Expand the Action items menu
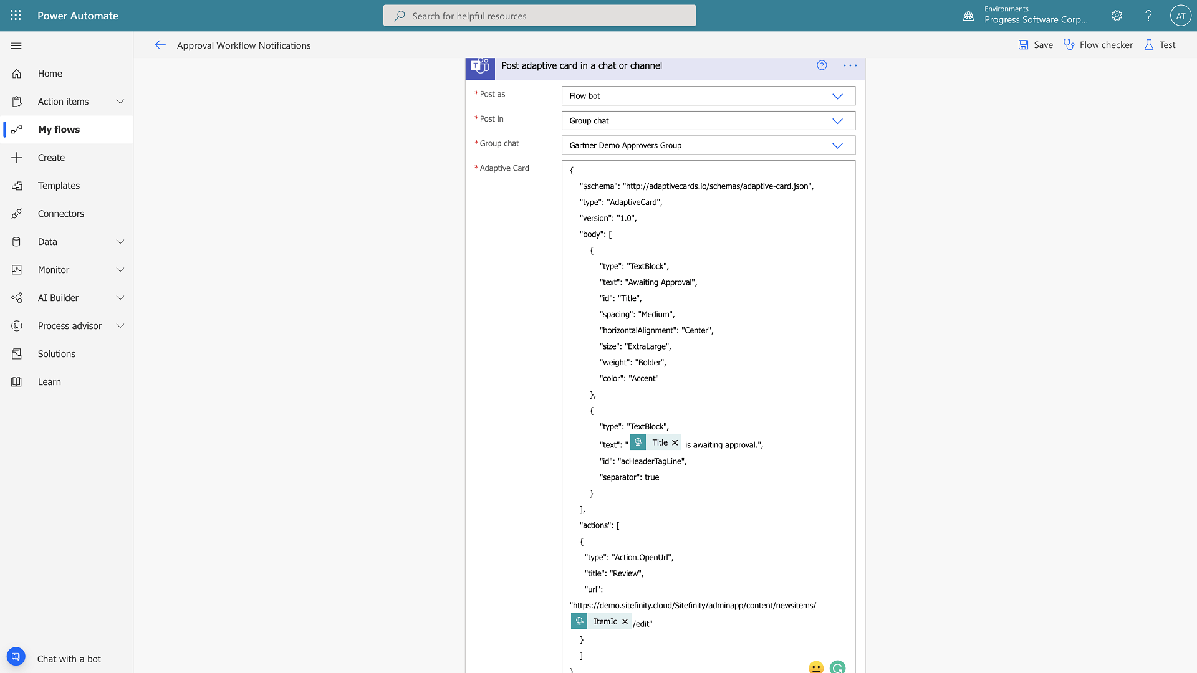The height and width of the screenshot is (673, 1197). pos(120,102)
